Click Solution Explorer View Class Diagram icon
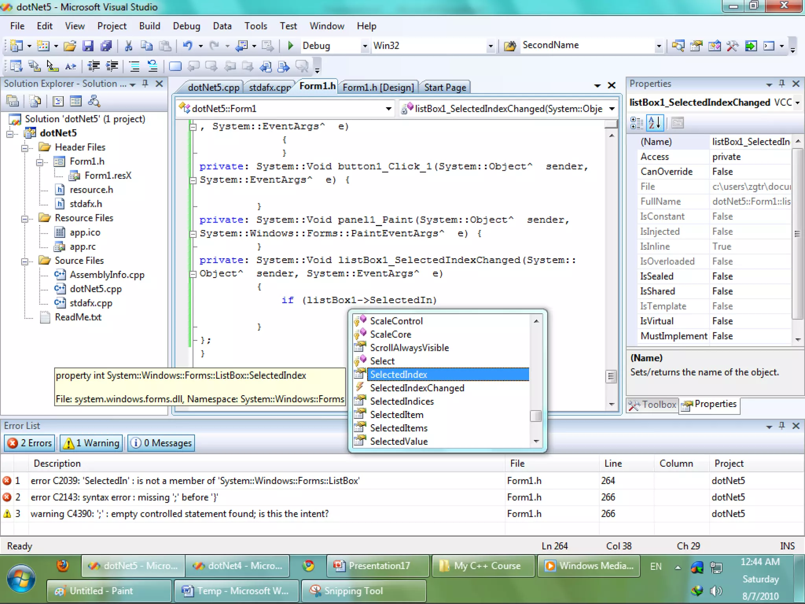Viewport: 805px width, 604px height. tap(94, 101)
